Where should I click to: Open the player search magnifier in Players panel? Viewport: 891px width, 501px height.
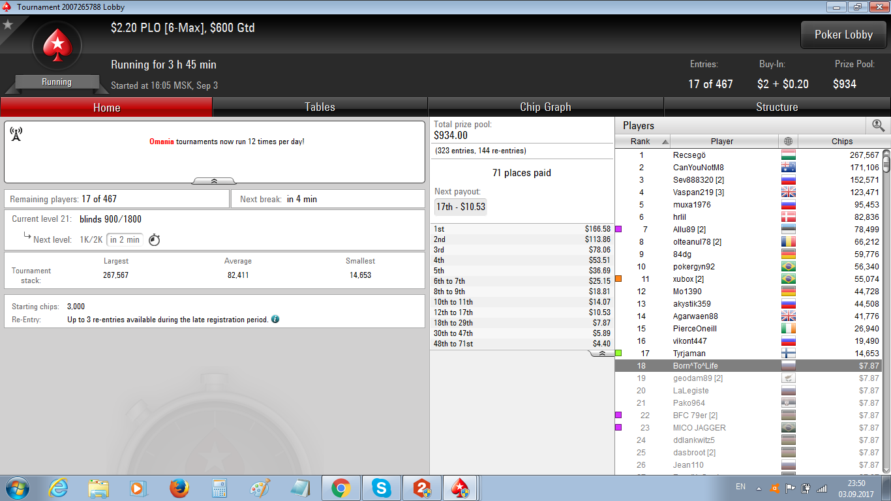point(878,125)
